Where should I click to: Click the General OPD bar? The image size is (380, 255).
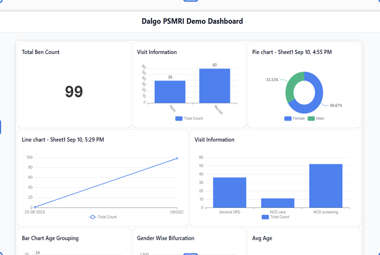(x=229, y=193)
